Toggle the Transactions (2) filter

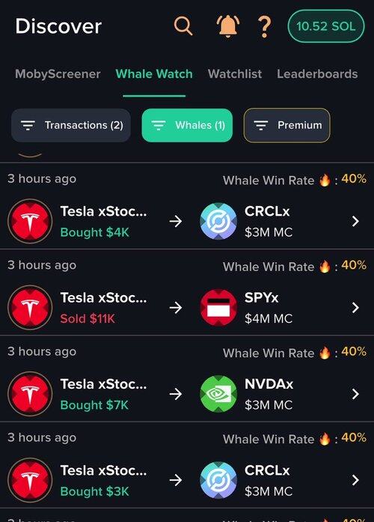point(71,125)
